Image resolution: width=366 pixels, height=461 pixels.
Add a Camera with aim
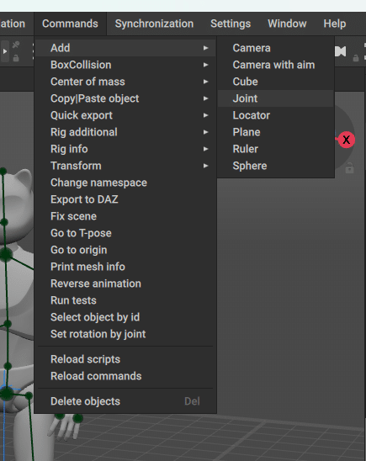click(276, 65)
